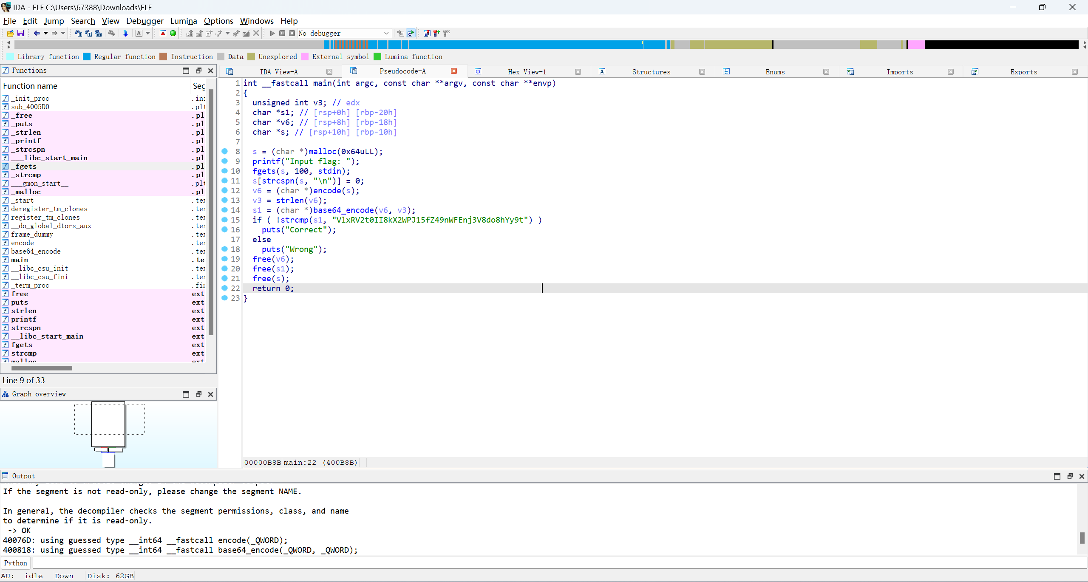Click the binoculars byte sequence search icon
The width and height of the screenshot is (1088, 582).
click(x=98, y=33)
